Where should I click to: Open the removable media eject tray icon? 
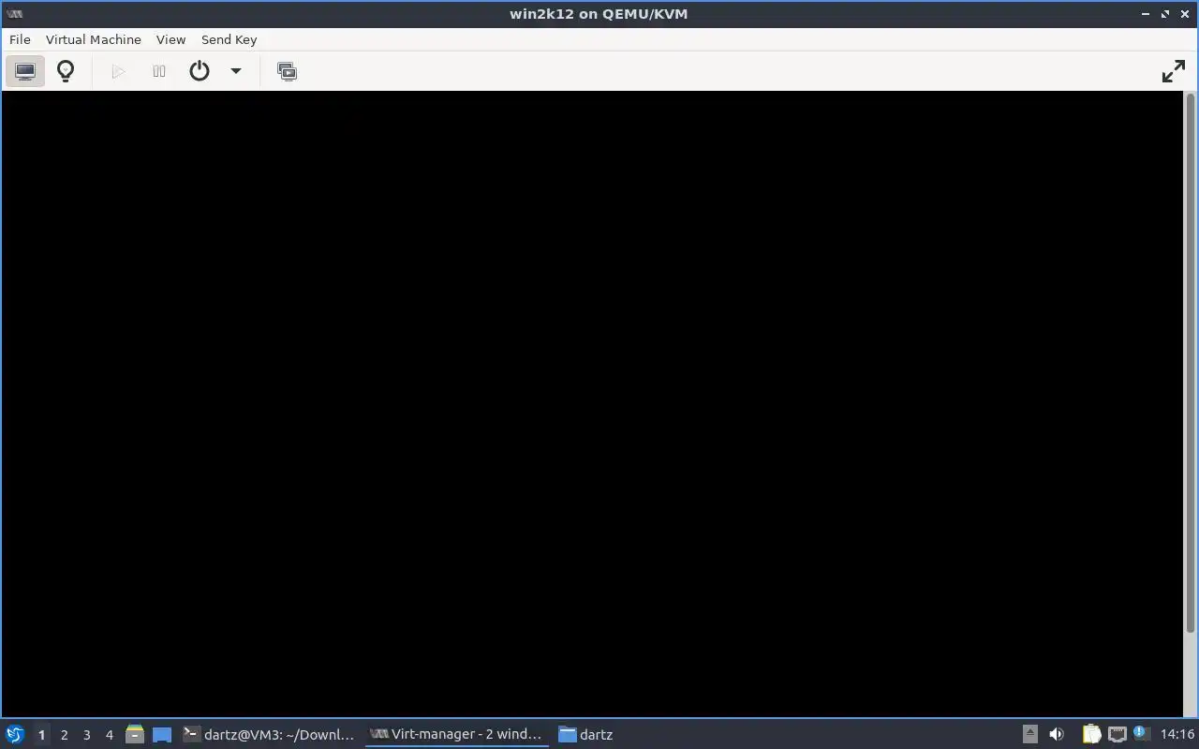tap(1029, 734)
